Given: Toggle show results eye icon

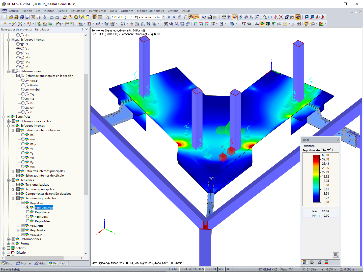Looking at the screenshot, I should click(191, 17).
